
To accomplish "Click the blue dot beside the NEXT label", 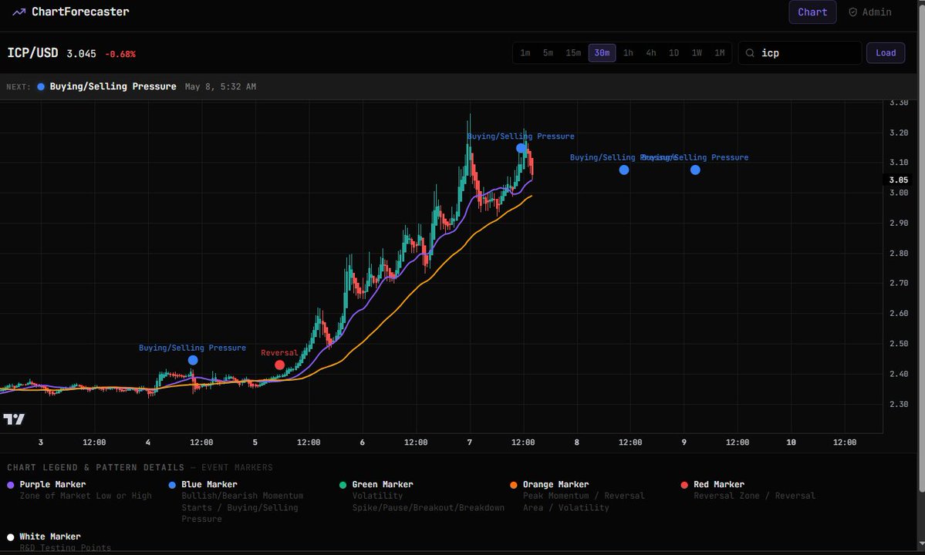I will [41, 86].
